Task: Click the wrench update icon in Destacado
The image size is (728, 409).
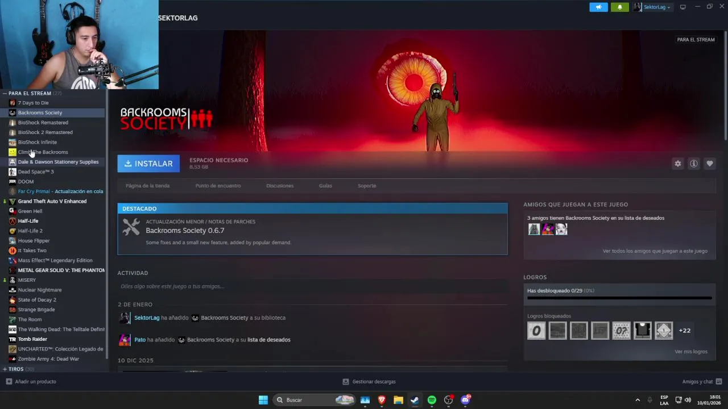Action: 131,227
